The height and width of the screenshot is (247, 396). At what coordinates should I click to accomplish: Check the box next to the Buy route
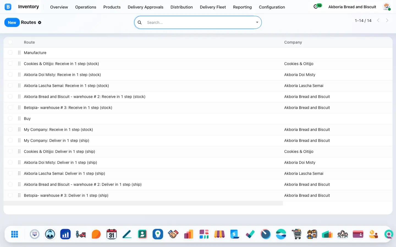[x=10, y=119]
